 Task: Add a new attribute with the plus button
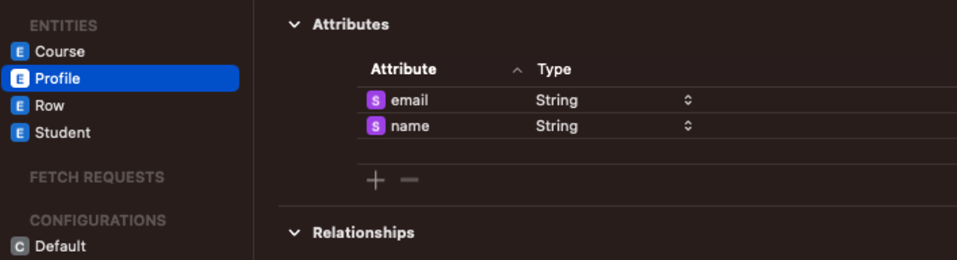point(376,180)
